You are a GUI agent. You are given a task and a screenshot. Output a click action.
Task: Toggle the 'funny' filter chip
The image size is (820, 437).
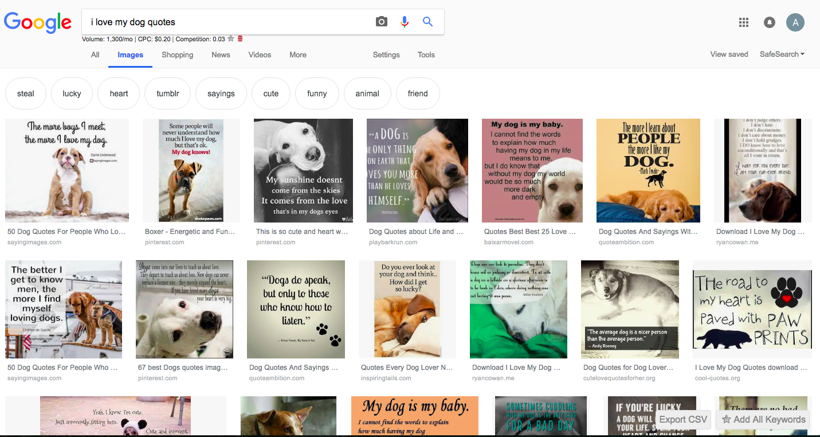click(x=317, y=93)
